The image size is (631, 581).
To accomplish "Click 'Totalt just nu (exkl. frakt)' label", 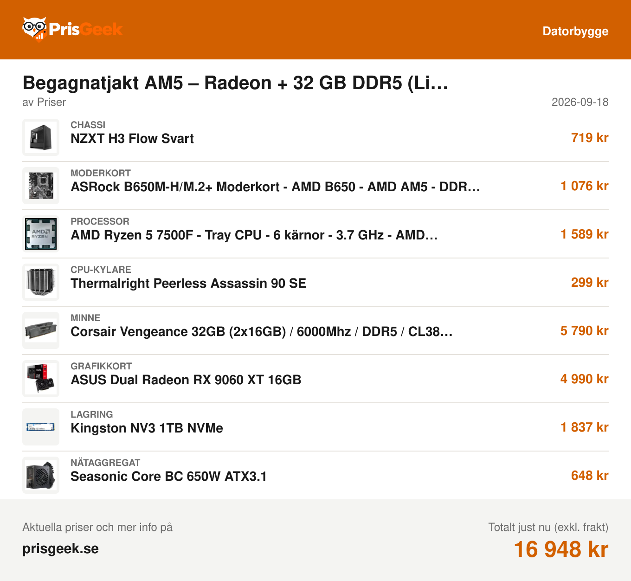I will pos(548,527).
